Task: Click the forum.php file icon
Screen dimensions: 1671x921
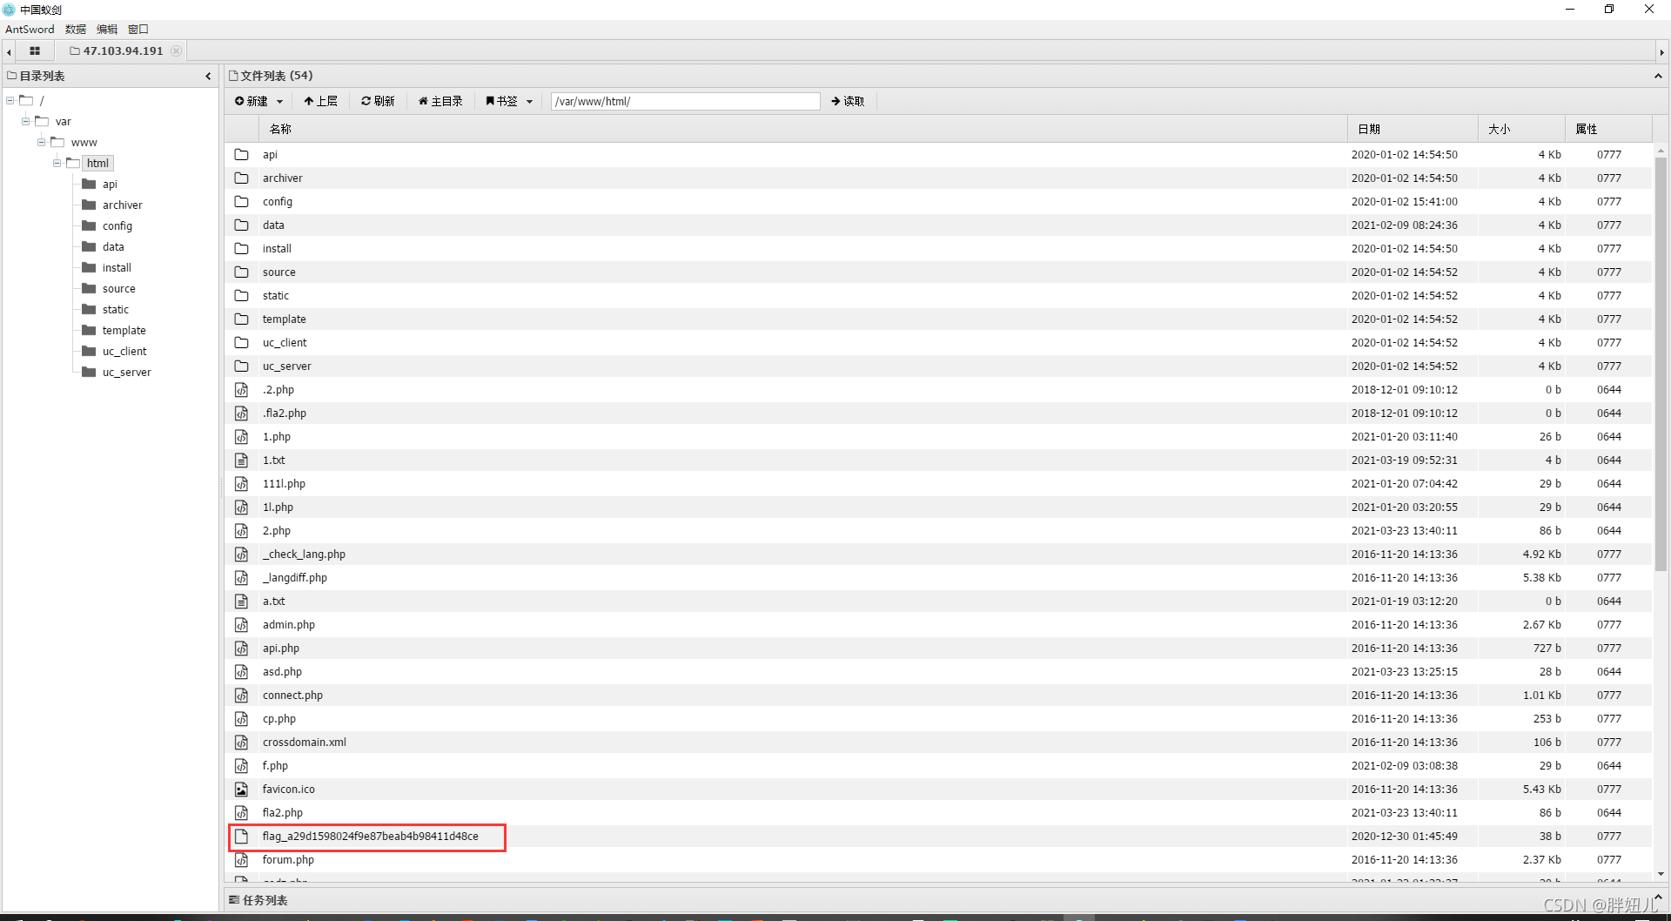Action: pos(242,859)
